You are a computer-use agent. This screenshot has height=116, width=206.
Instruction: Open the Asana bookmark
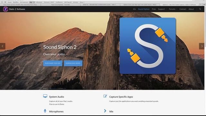click(10, 2)
